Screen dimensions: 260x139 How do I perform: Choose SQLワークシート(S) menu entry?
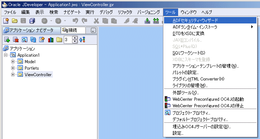point(210,53)
